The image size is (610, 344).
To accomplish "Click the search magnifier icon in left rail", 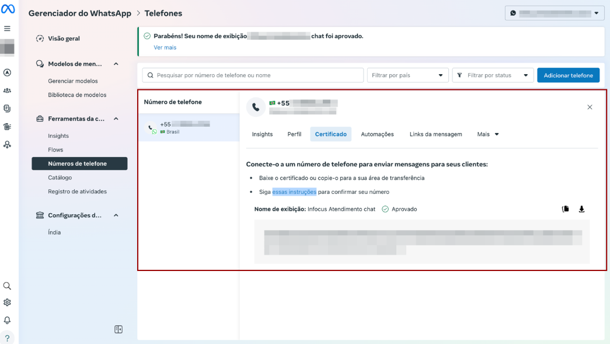I will (x=7, y=286).
